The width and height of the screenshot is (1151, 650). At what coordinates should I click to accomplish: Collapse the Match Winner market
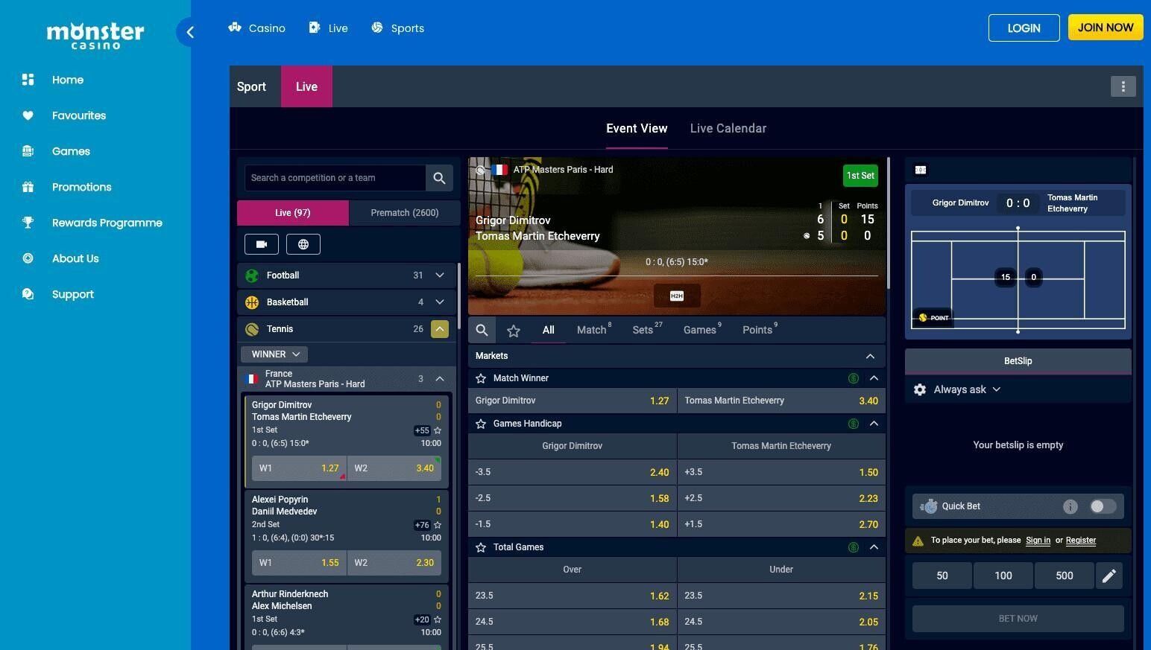[x=874, y=378]
